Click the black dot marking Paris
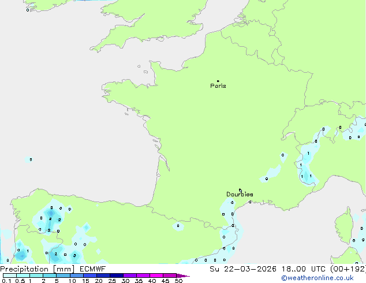Screen dimensions: 366x283 (x=218, y=81)
